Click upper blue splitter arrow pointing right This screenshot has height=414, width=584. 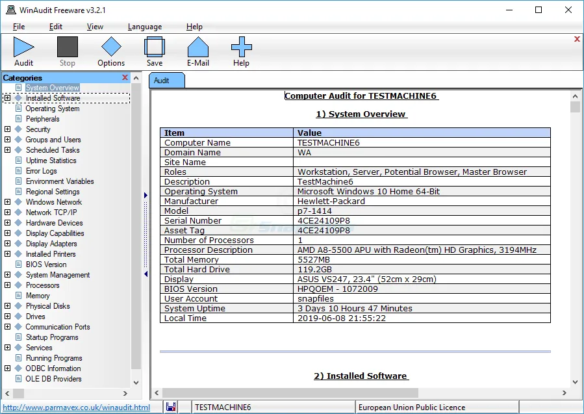coord(146,195)
